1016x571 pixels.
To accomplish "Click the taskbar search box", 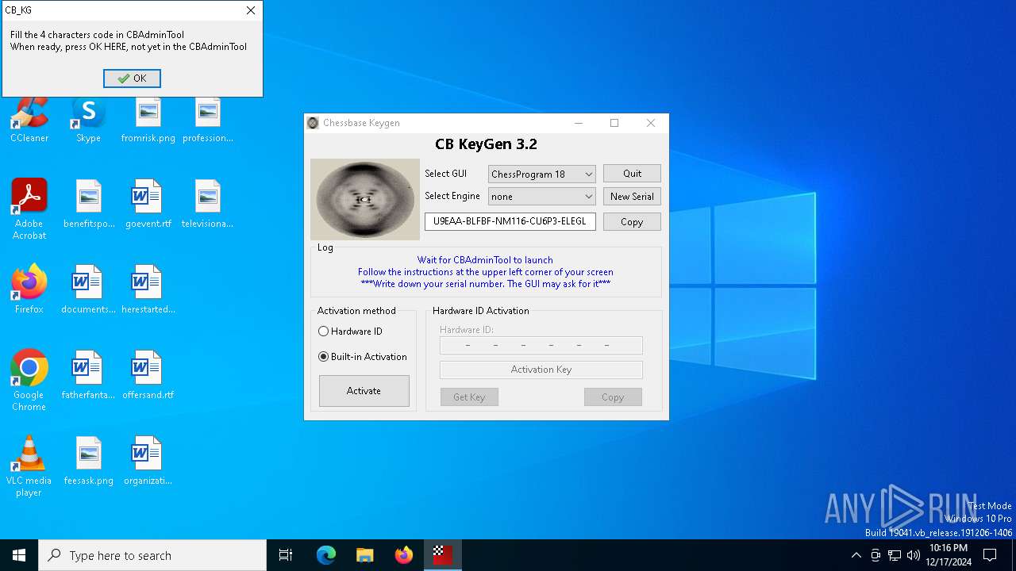I will (x=152, y=555).
